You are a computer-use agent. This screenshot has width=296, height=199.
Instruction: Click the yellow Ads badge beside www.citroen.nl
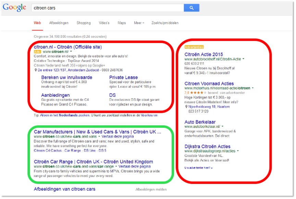coord(37,52)
